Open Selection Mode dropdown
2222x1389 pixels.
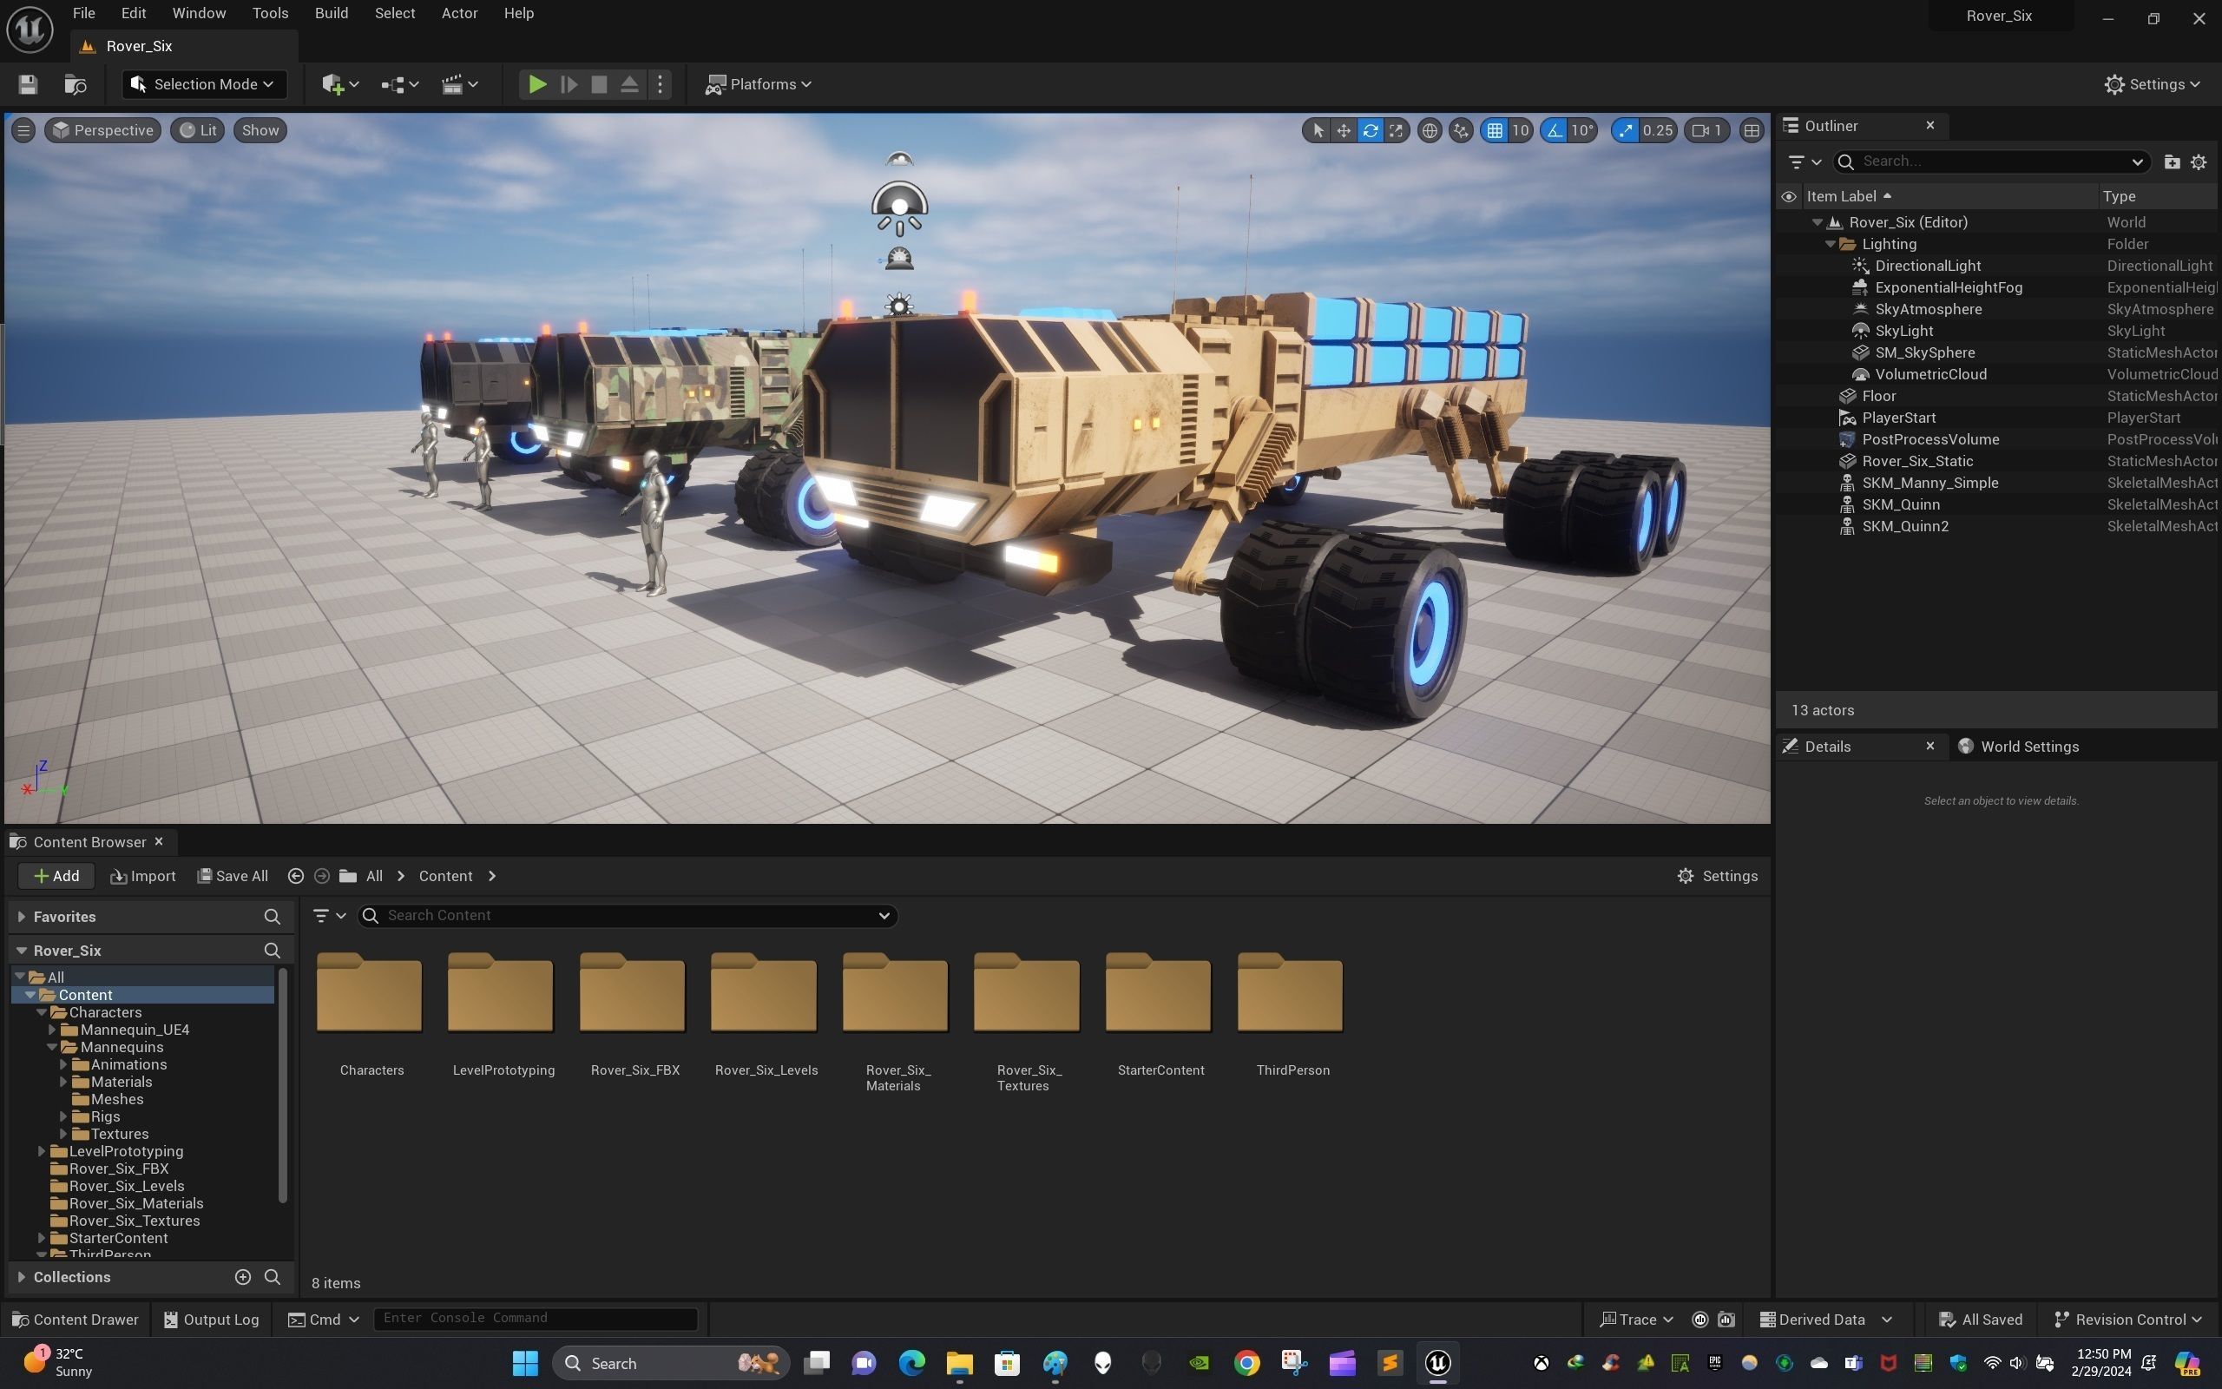click(204, 84)
